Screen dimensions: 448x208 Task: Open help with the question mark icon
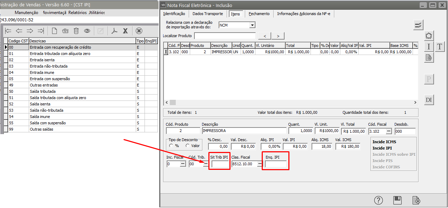tap(379, 200)
